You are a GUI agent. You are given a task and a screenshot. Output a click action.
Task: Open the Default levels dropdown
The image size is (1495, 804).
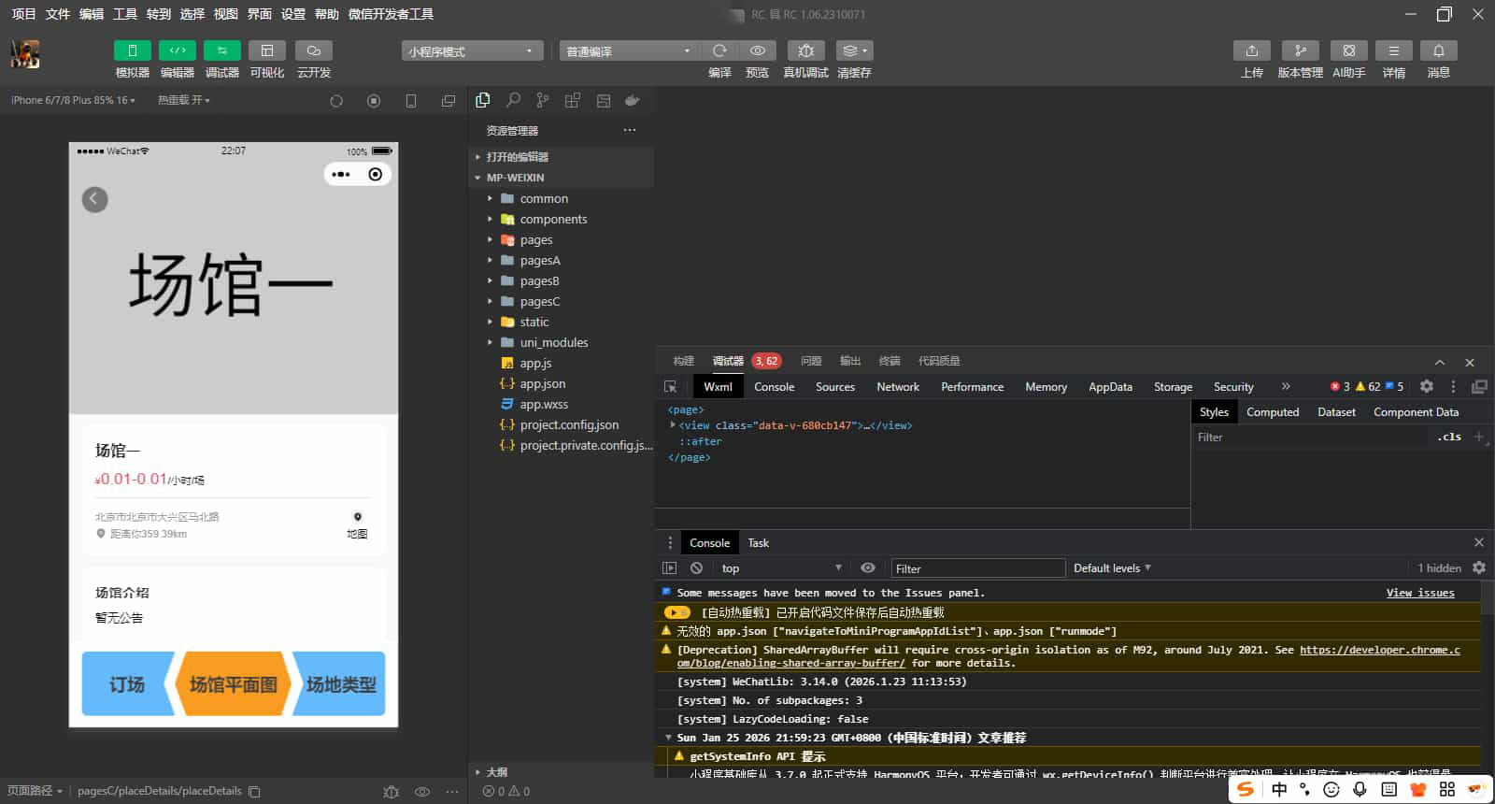(1112, 568)
